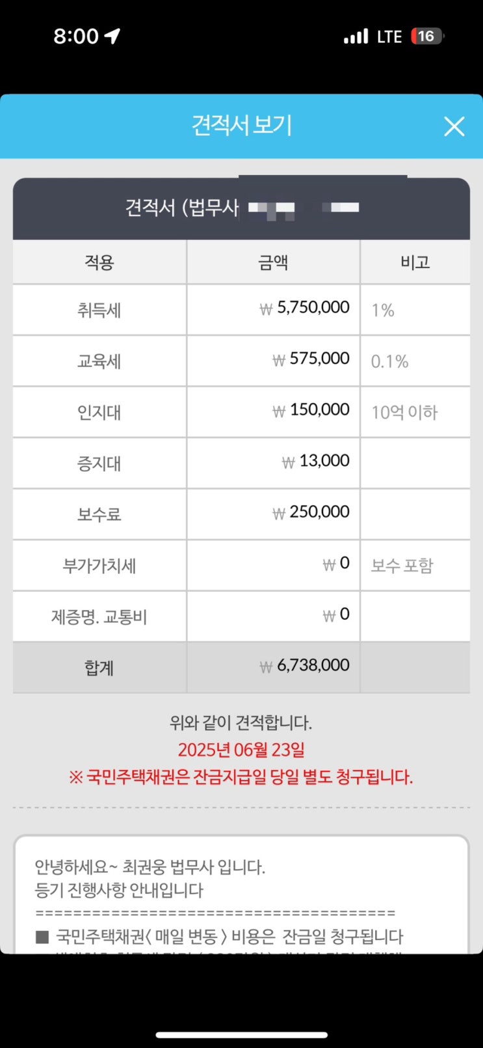Tap the red 국민주택채권 notice text
This screenshot has height=1048, width=483.
pyautogui.click(x=241, y=777)
